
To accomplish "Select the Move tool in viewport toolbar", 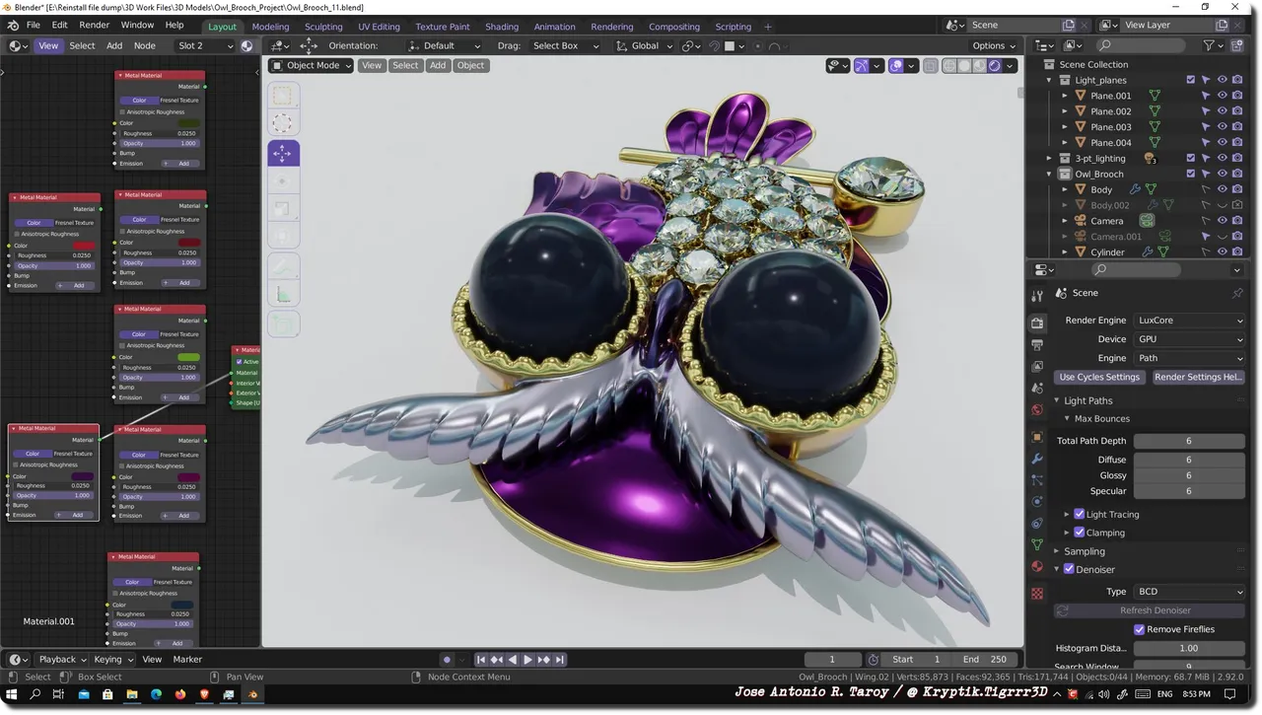I will (283, 153).
